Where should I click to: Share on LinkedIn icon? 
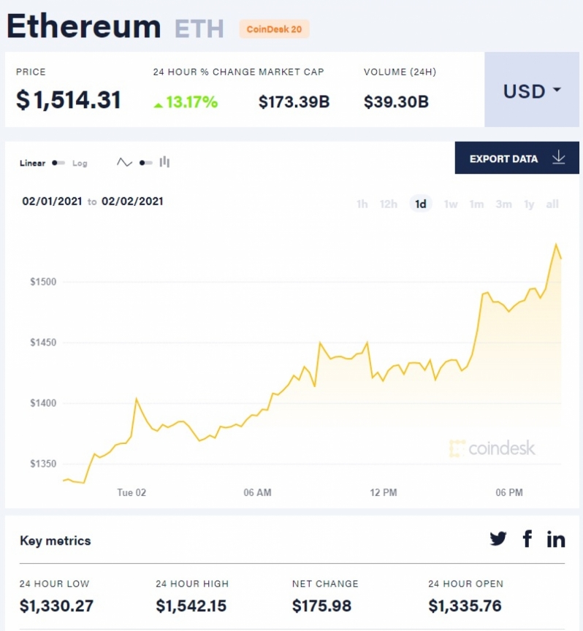coord(556,539)
